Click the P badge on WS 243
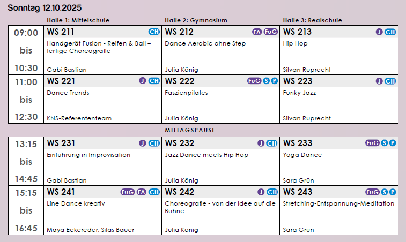 [x=393, y=192]
